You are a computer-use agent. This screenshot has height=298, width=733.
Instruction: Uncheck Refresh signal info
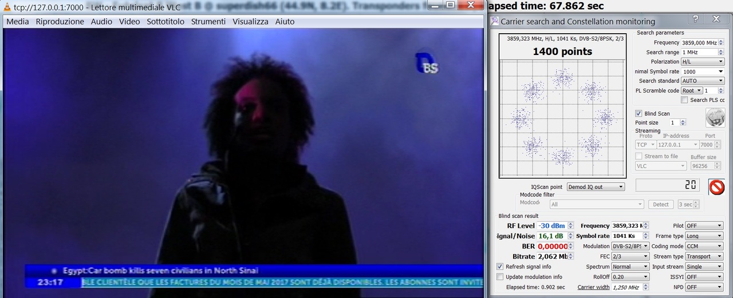(x=500, y=267)
